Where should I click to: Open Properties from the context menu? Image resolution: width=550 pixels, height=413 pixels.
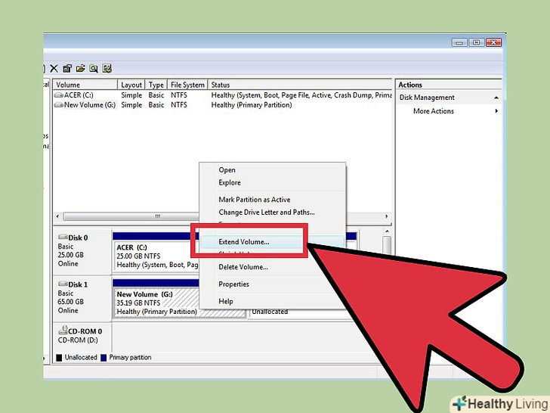click(x=233, y=284)
